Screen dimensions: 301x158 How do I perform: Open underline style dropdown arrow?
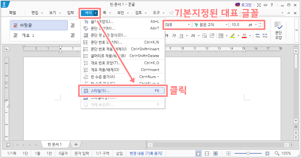pyautogui.click(x=187, y=35)
